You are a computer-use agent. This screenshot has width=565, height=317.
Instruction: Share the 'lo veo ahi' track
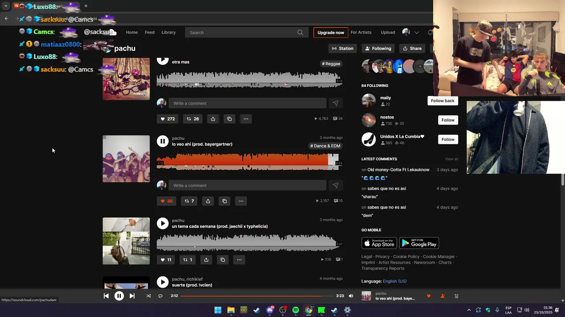click(x=208, y=201)
